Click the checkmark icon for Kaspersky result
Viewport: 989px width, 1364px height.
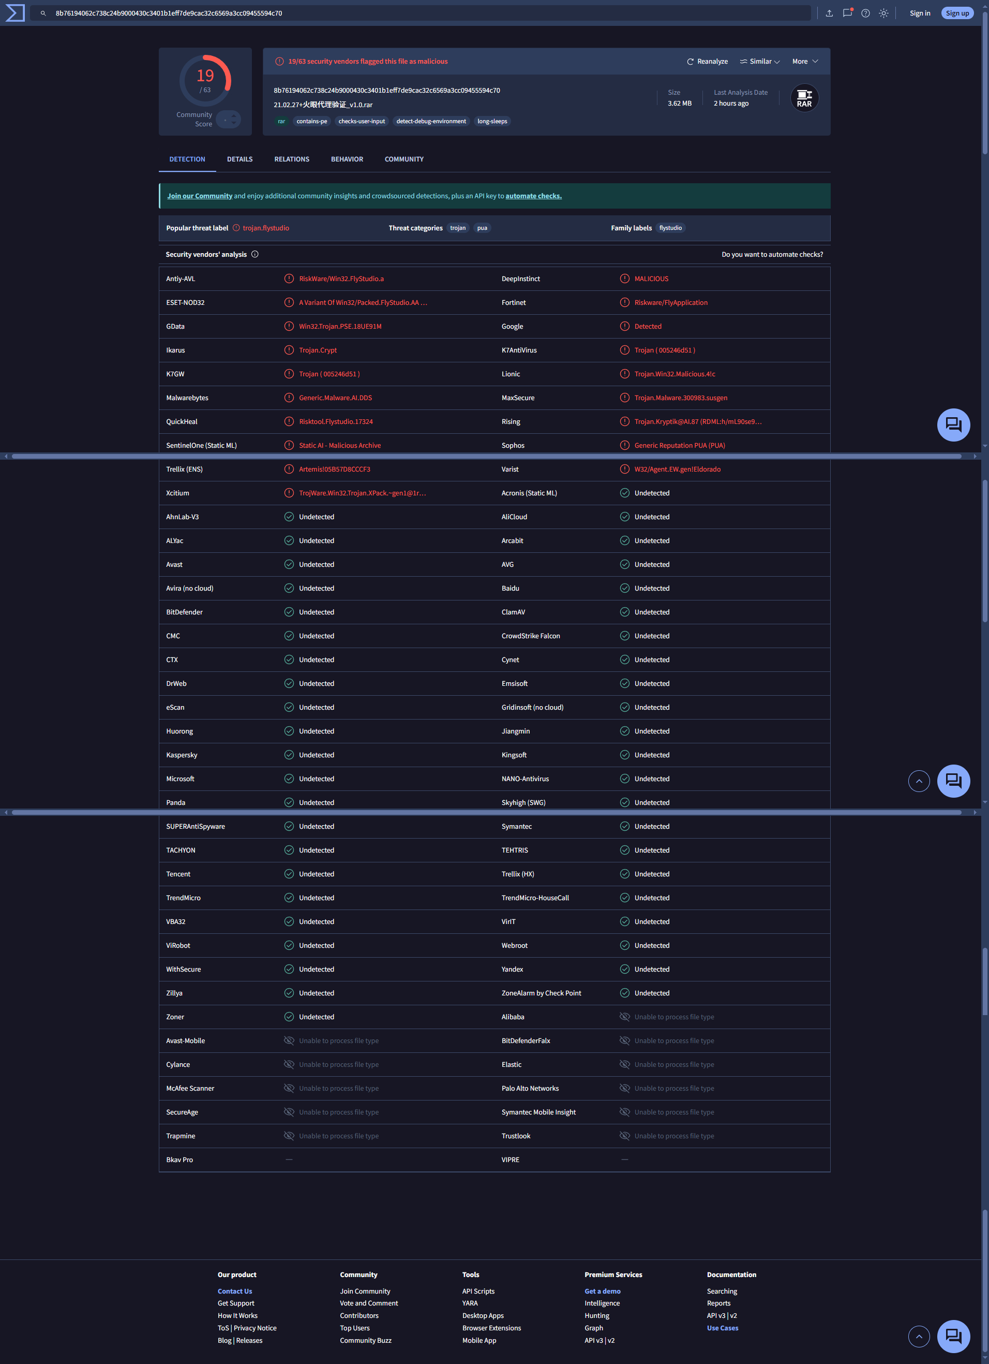pos(289,755)
